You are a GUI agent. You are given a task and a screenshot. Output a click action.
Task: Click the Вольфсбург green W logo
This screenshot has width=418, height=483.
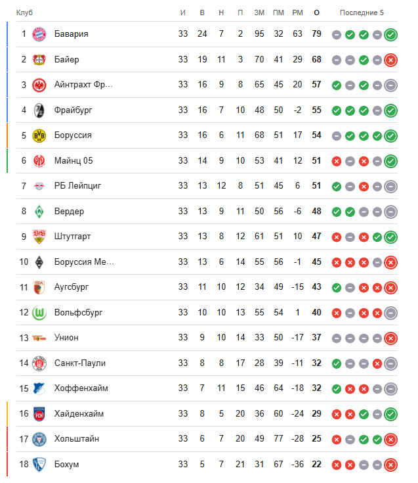point(39,313)
